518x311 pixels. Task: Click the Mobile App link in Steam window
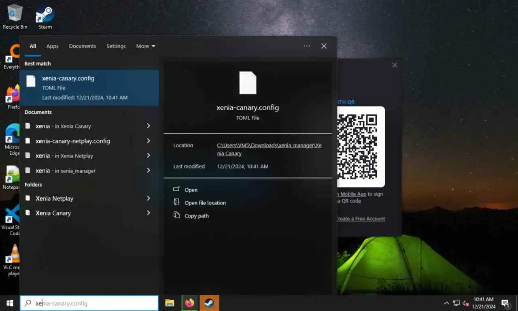(352, 194)
